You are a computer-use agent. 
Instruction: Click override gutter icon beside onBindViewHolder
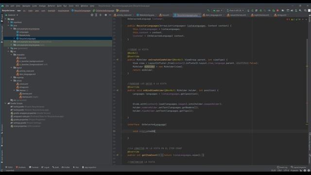(118, 90)
